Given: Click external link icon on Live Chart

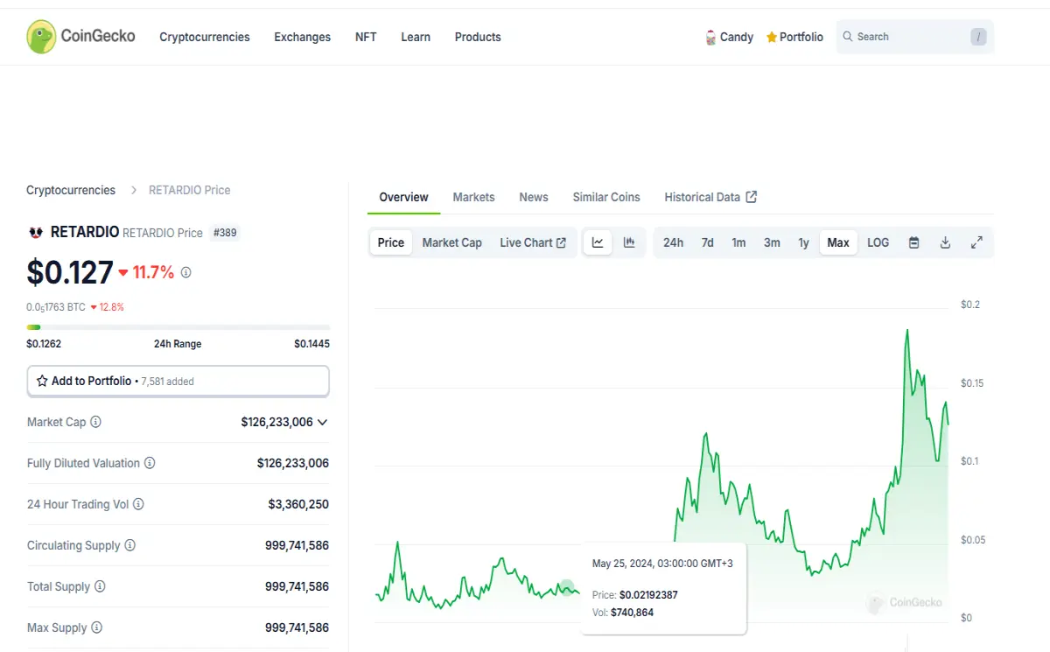Looking at the screenshot, I should (561, 242).
